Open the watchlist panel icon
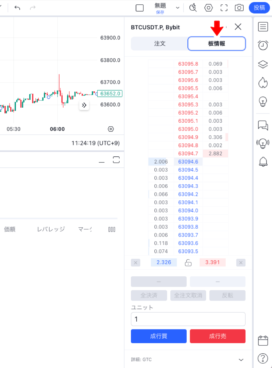Image resolution: width=272 pixels, height=368 pixels. point(263,27)
